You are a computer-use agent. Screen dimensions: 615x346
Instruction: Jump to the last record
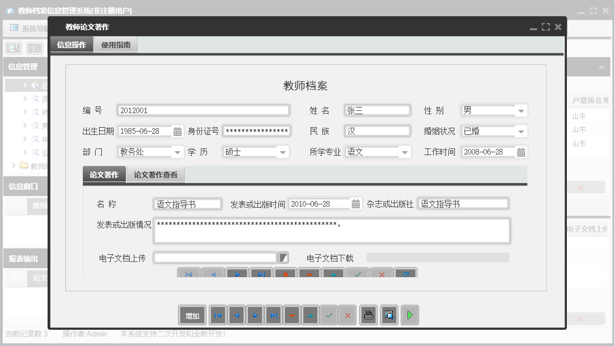click(x=273, y=315)
